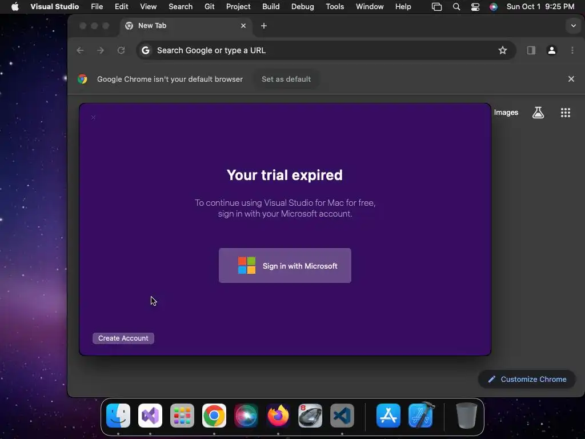This screenshot has height=439, width=585.
Task: Click the date and time clock
Action: pyautogui.click(x=540, y=7)
